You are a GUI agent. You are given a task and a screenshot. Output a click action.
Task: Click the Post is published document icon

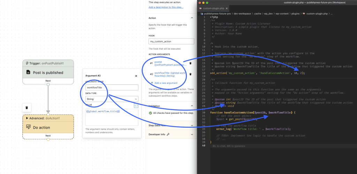tap(29, 73)
